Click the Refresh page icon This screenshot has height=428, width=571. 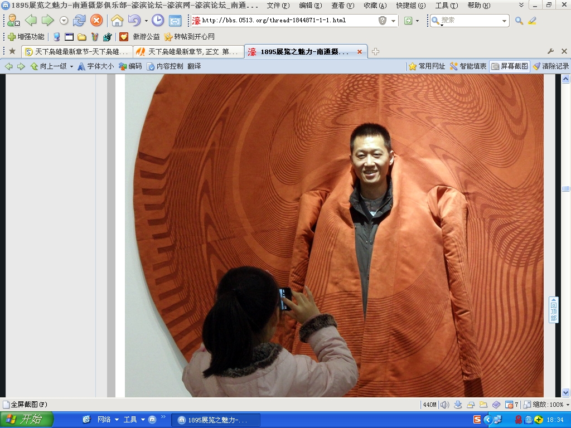click(79, 21)
